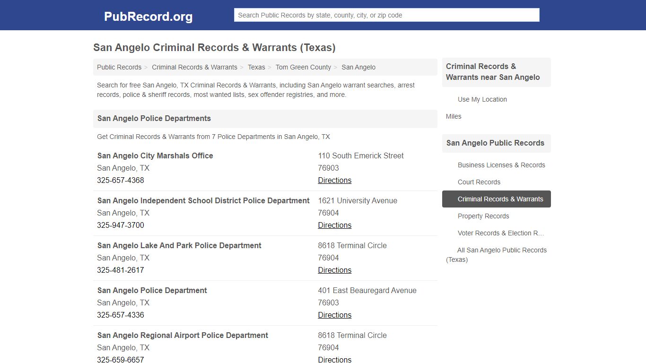Get Directions to 110 South Emerick Street
This screenshot has width=646, height=363.
click(x=334, y=180)
